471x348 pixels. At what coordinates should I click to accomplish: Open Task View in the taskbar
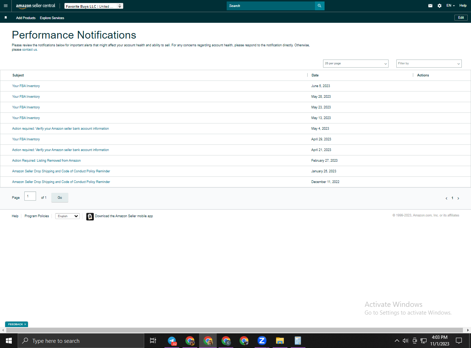153,341
